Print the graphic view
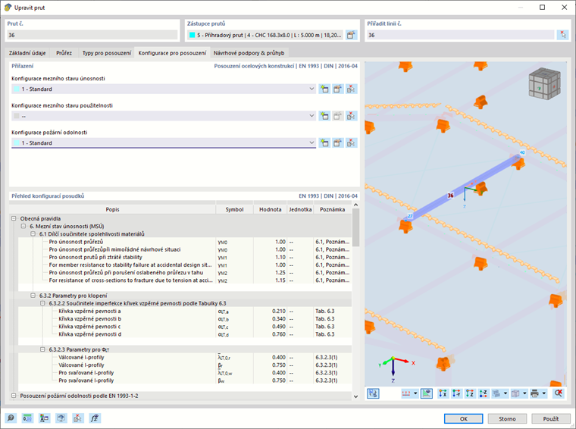 click(535, 393)
